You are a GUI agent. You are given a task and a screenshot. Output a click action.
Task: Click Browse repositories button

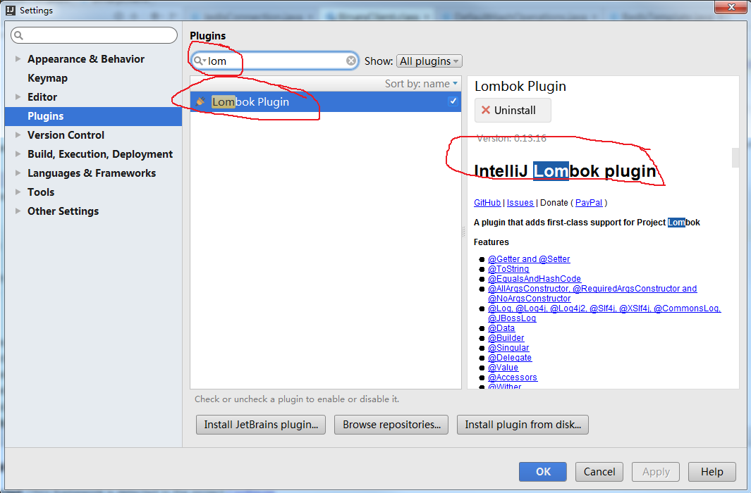(391, 425)
